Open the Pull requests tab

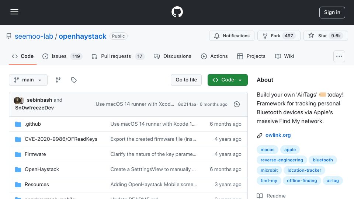(x=118, y=56)
